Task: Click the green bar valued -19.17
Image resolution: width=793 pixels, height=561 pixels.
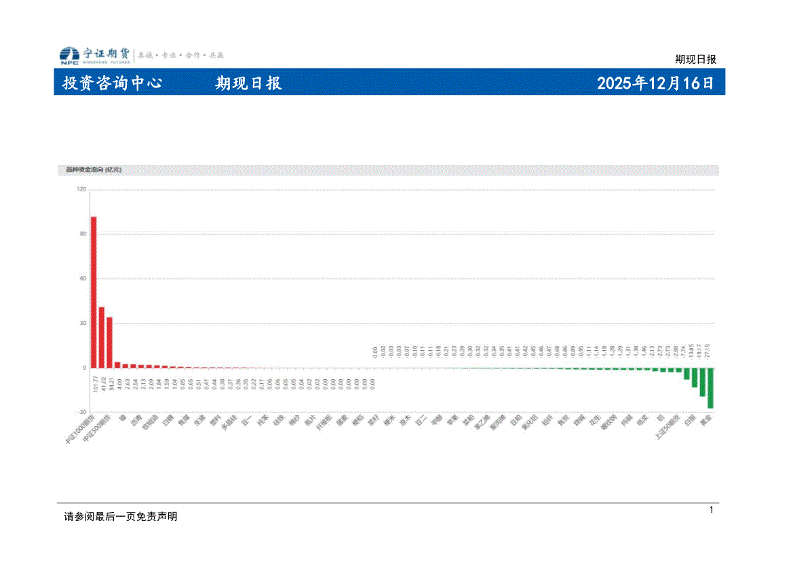Action: pos(702,381)
